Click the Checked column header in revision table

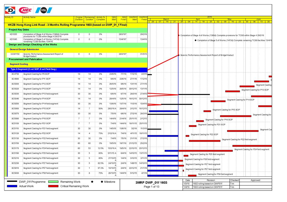click(234, 180)
